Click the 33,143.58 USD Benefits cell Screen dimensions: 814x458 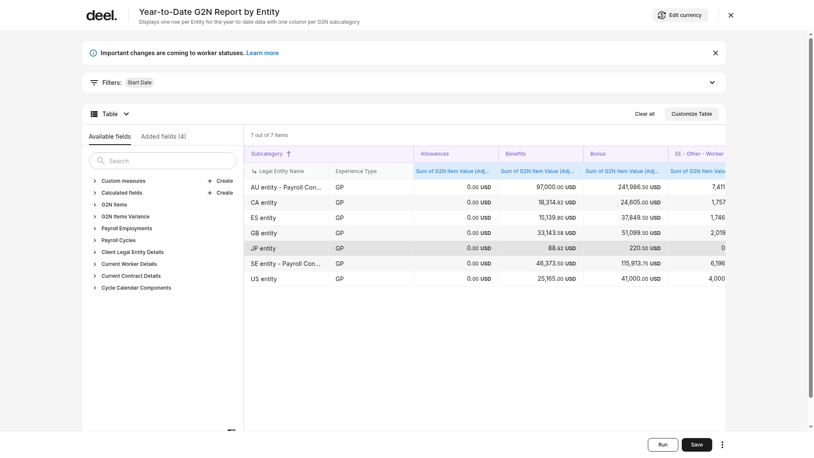(x=541, y=233)
